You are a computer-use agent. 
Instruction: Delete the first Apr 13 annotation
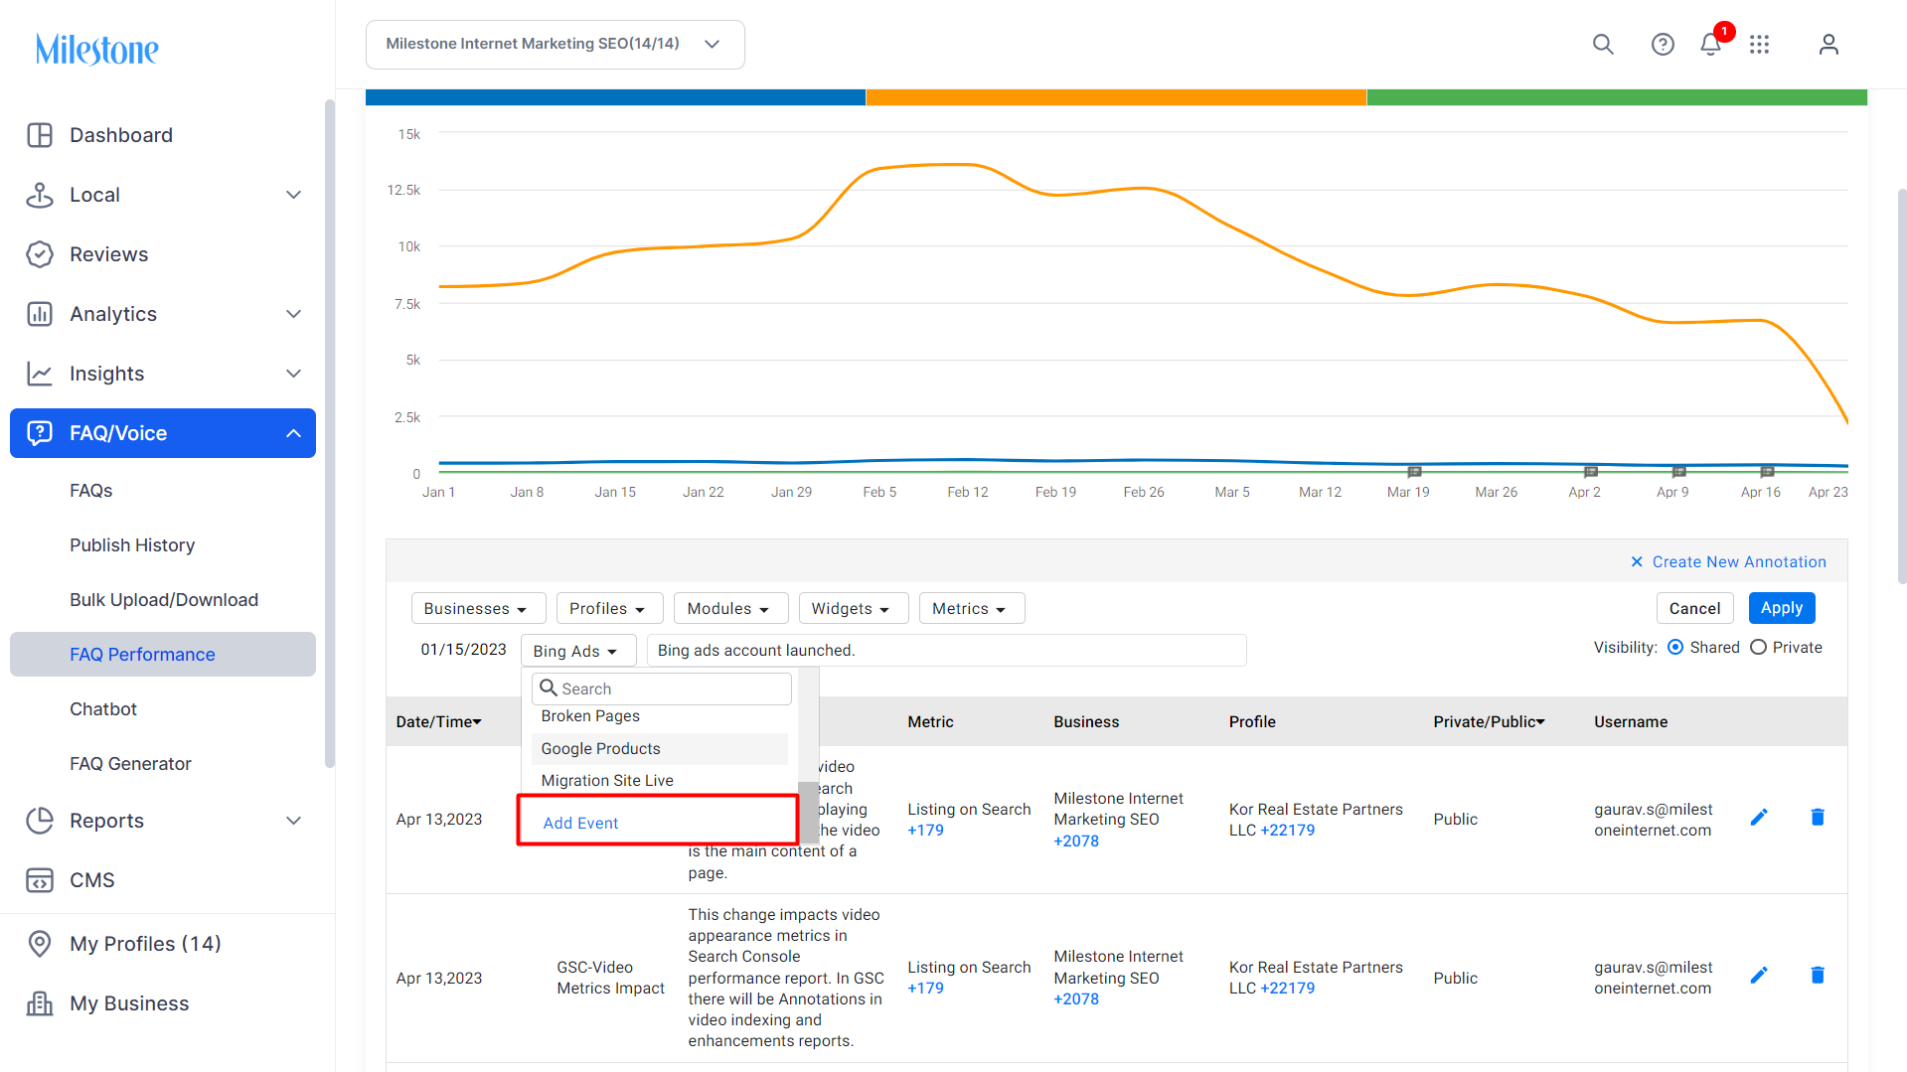click(1818, 818)
